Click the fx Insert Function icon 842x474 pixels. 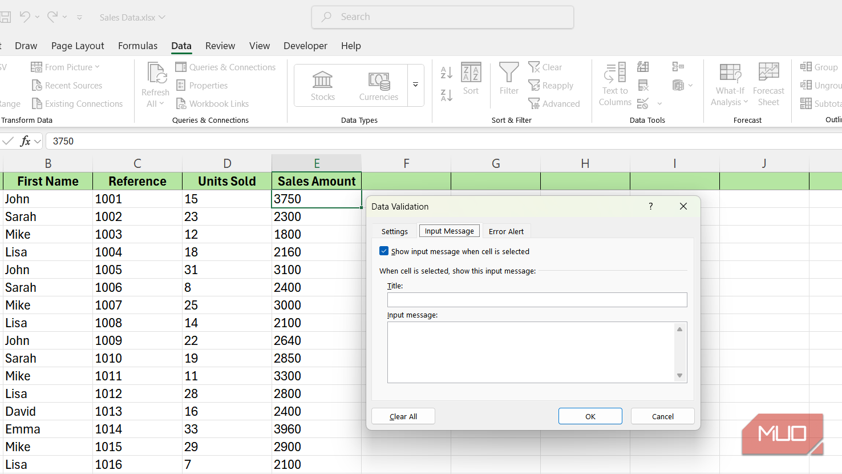tap(25, 141)
